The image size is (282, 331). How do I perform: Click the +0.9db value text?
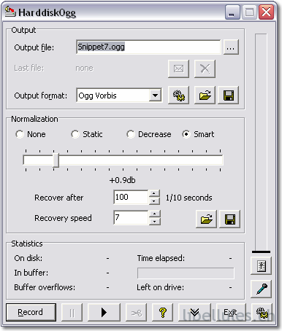point(122,180)
